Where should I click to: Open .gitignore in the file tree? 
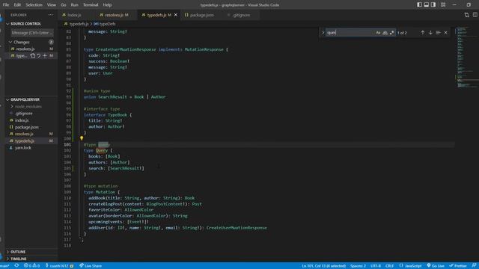(x=24, y=114)
